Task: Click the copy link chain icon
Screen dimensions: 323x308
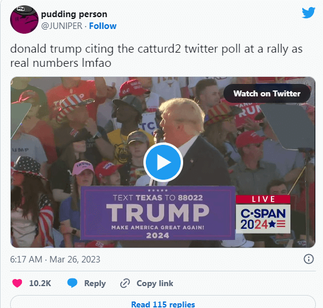Action: click(125, 283)
